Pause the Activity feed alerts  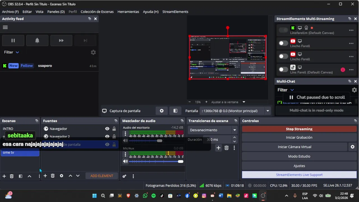13,41
